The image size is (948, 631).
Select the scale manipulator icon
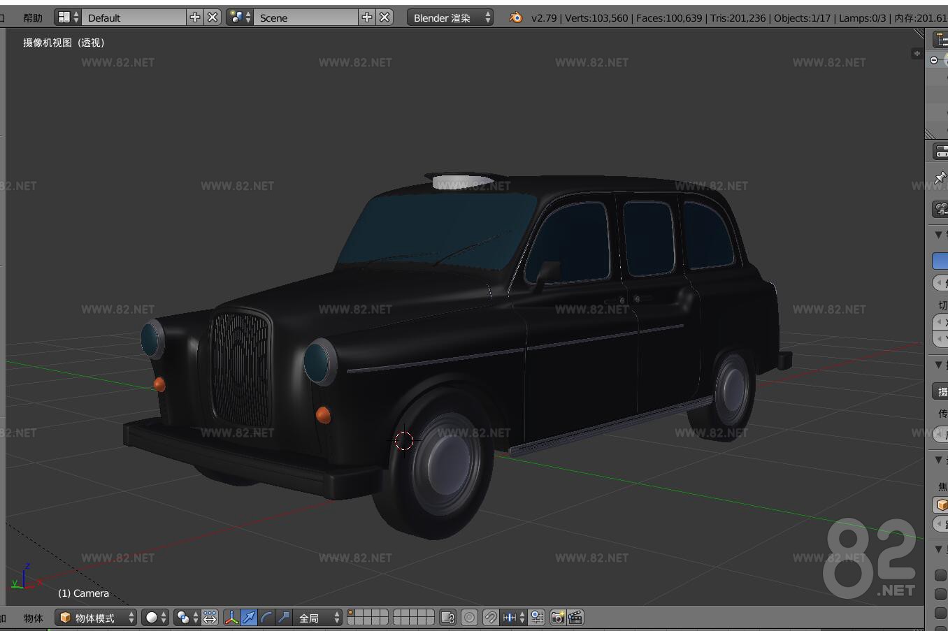(x=282, y=617)
